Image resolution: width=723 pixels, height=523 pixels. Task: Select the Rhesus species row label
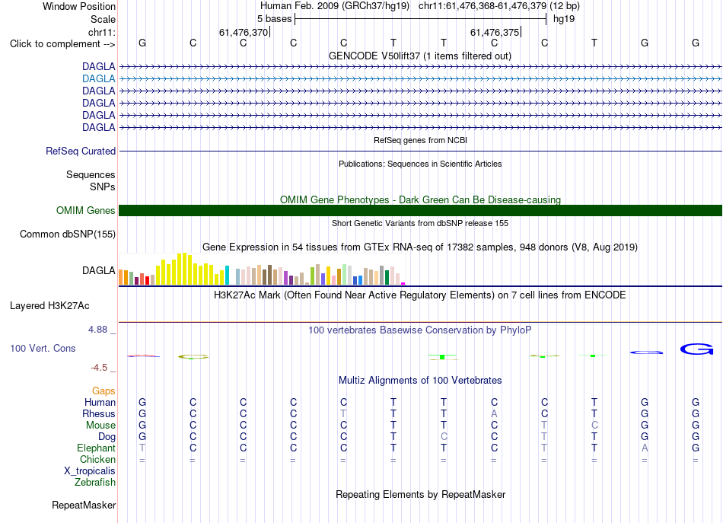coord(99,414)
